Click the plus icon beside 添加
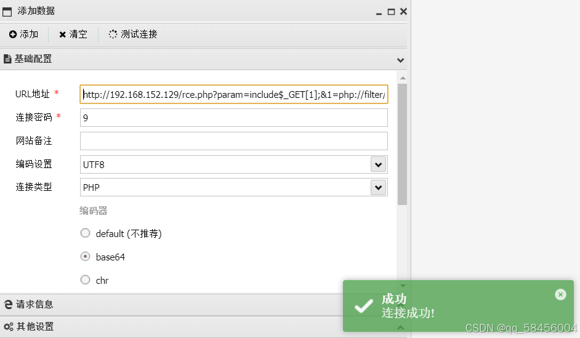Viewport: 580px width, 338px height. pyautogui.click(x=13, y=34)
